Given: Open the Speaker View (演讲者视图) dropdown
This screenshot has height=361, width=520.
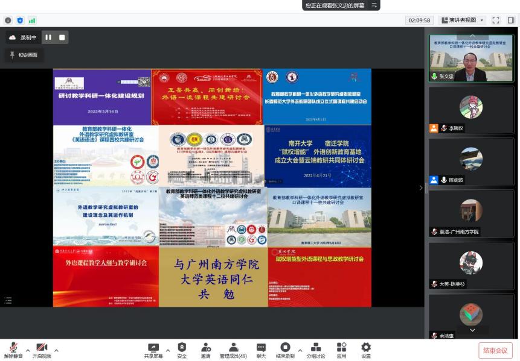Looking at the screenshot, I should pos(463,20).
